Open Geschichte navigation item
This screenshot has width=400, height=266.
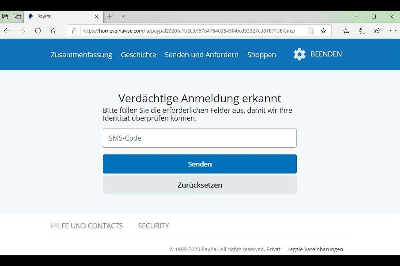[138, 55]
